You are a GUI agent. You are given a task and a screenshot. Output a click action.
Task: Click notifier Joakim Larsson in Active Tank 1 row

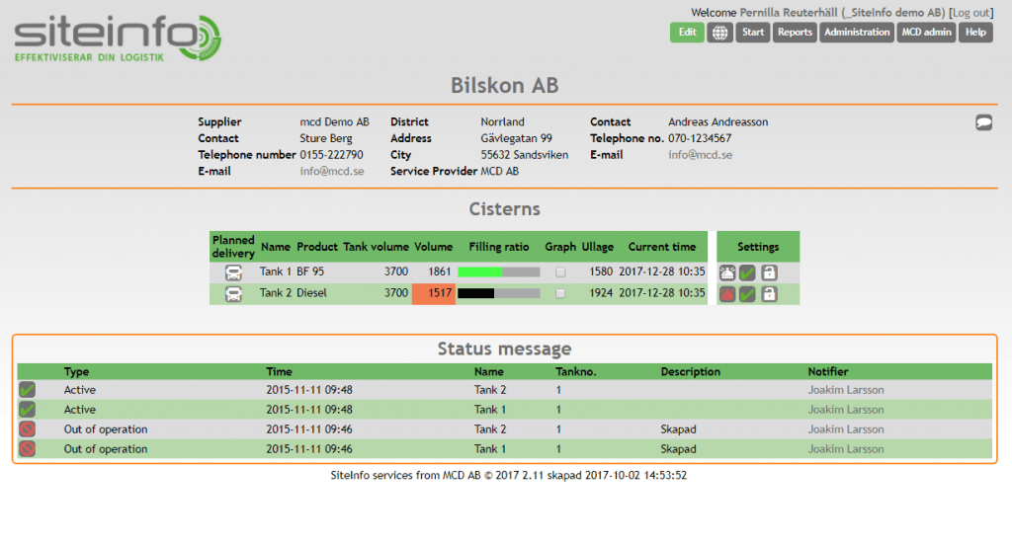click(846, 410)
